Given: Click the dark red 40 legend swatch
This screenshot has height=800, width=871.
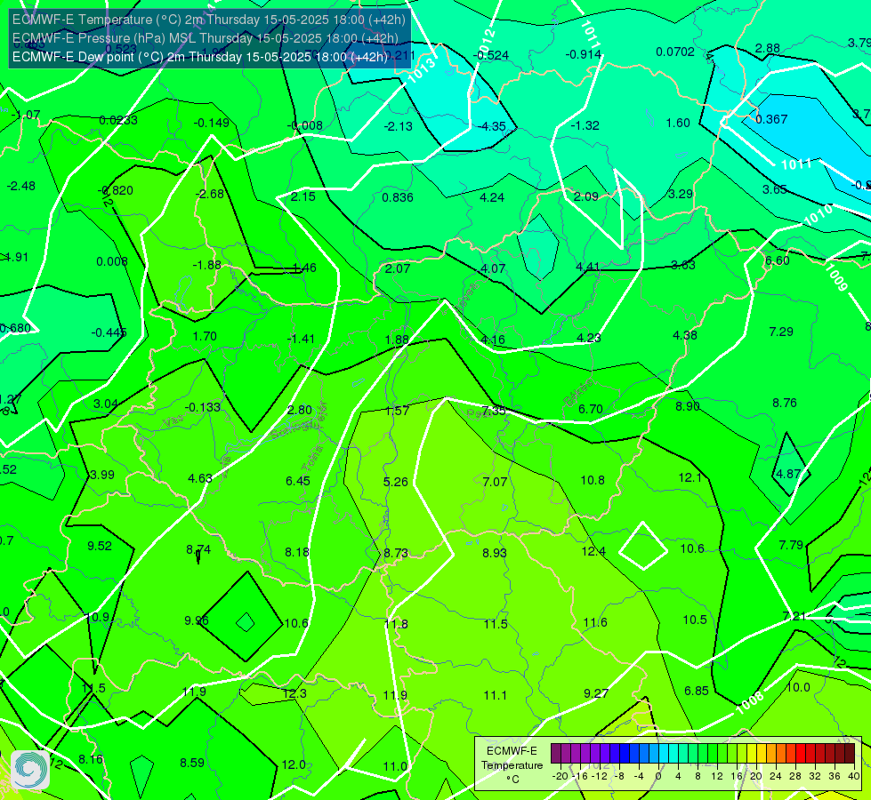Looking at the screenshot, I should 850,754.
